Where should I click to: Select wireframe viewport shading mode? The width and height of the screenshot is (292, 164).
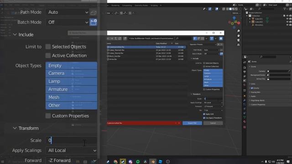[228, 9]
